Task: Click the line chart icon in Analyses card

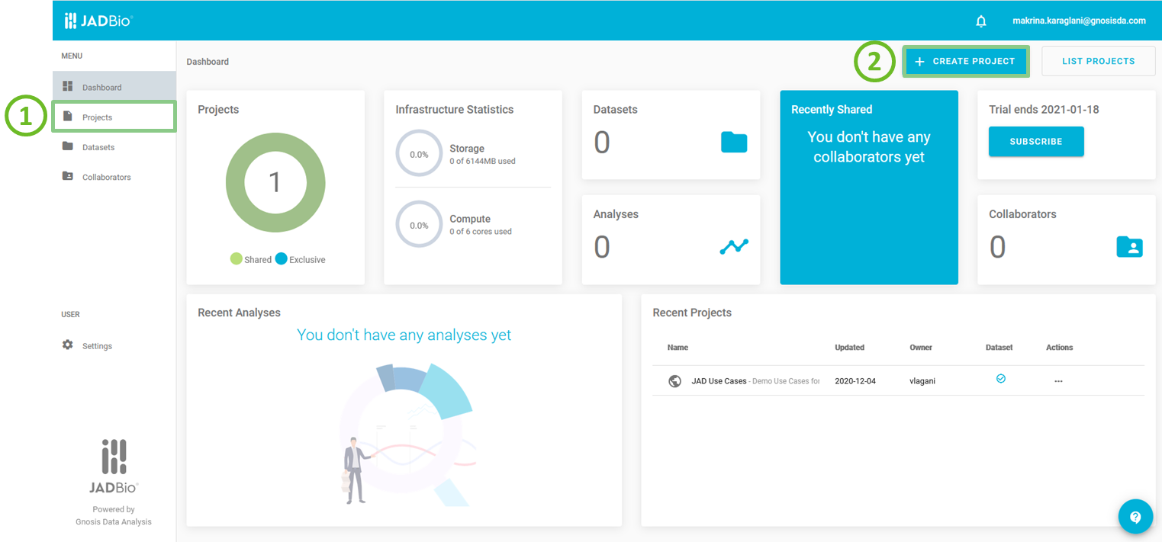Action: click(x=734, y=246)
